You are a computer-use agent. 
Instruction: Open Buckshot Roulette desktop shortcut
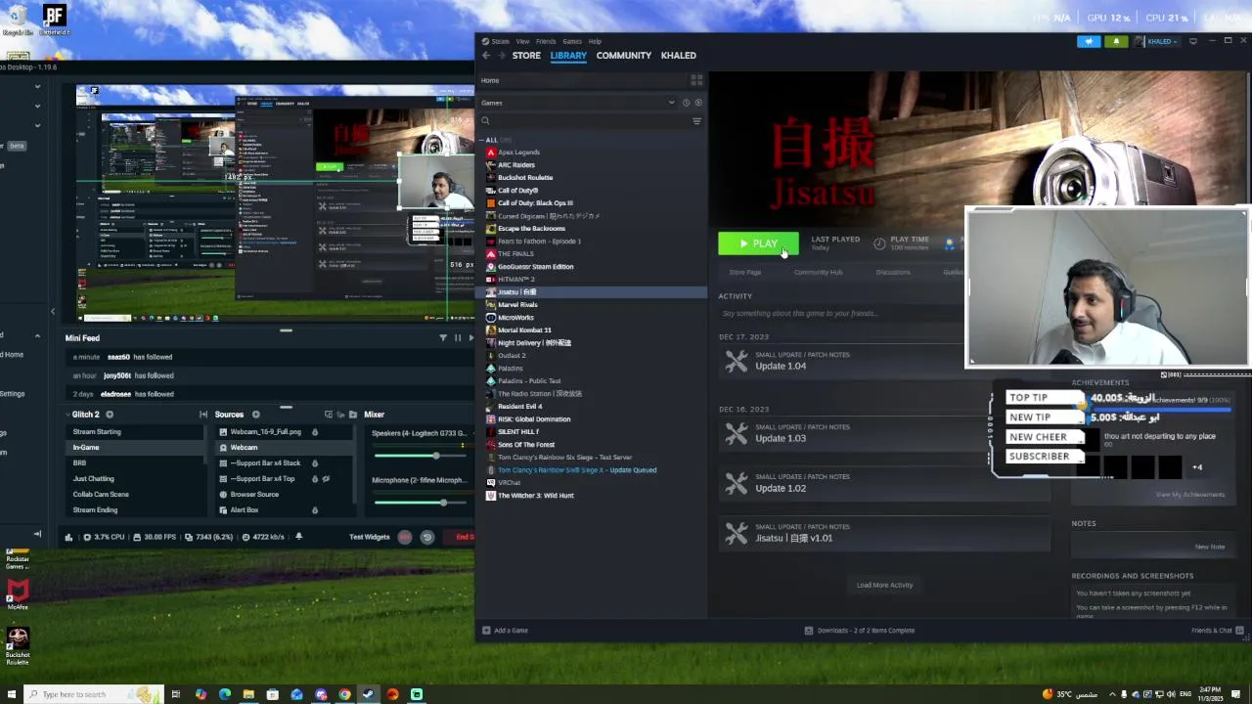[x=17, y=645]
